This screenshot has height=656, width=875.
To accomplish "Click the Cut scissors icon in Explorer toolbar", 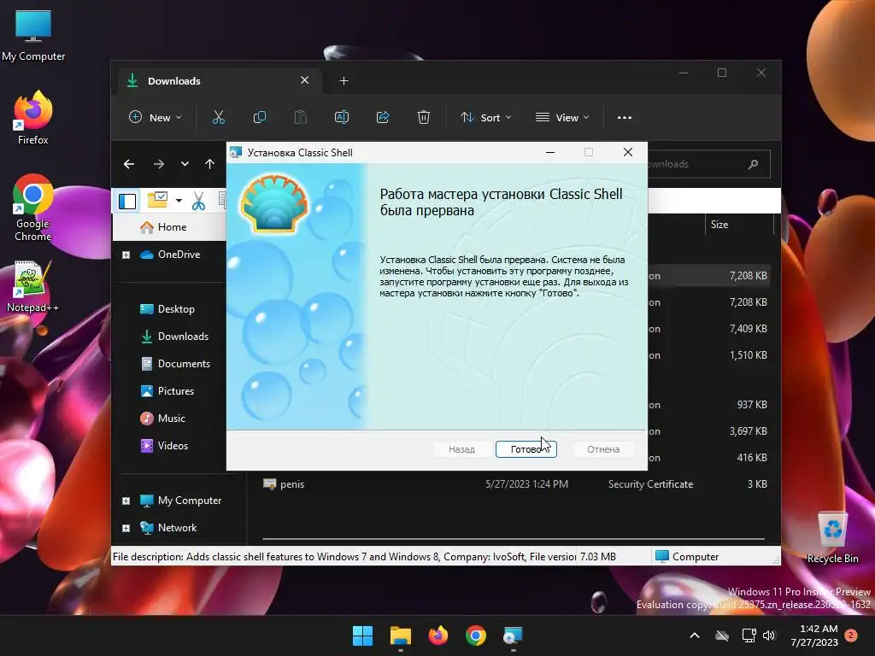I will (x=218, y=117).
